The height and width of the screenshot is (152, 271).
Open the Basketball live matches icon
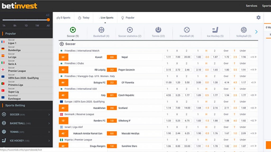[101, 30]
